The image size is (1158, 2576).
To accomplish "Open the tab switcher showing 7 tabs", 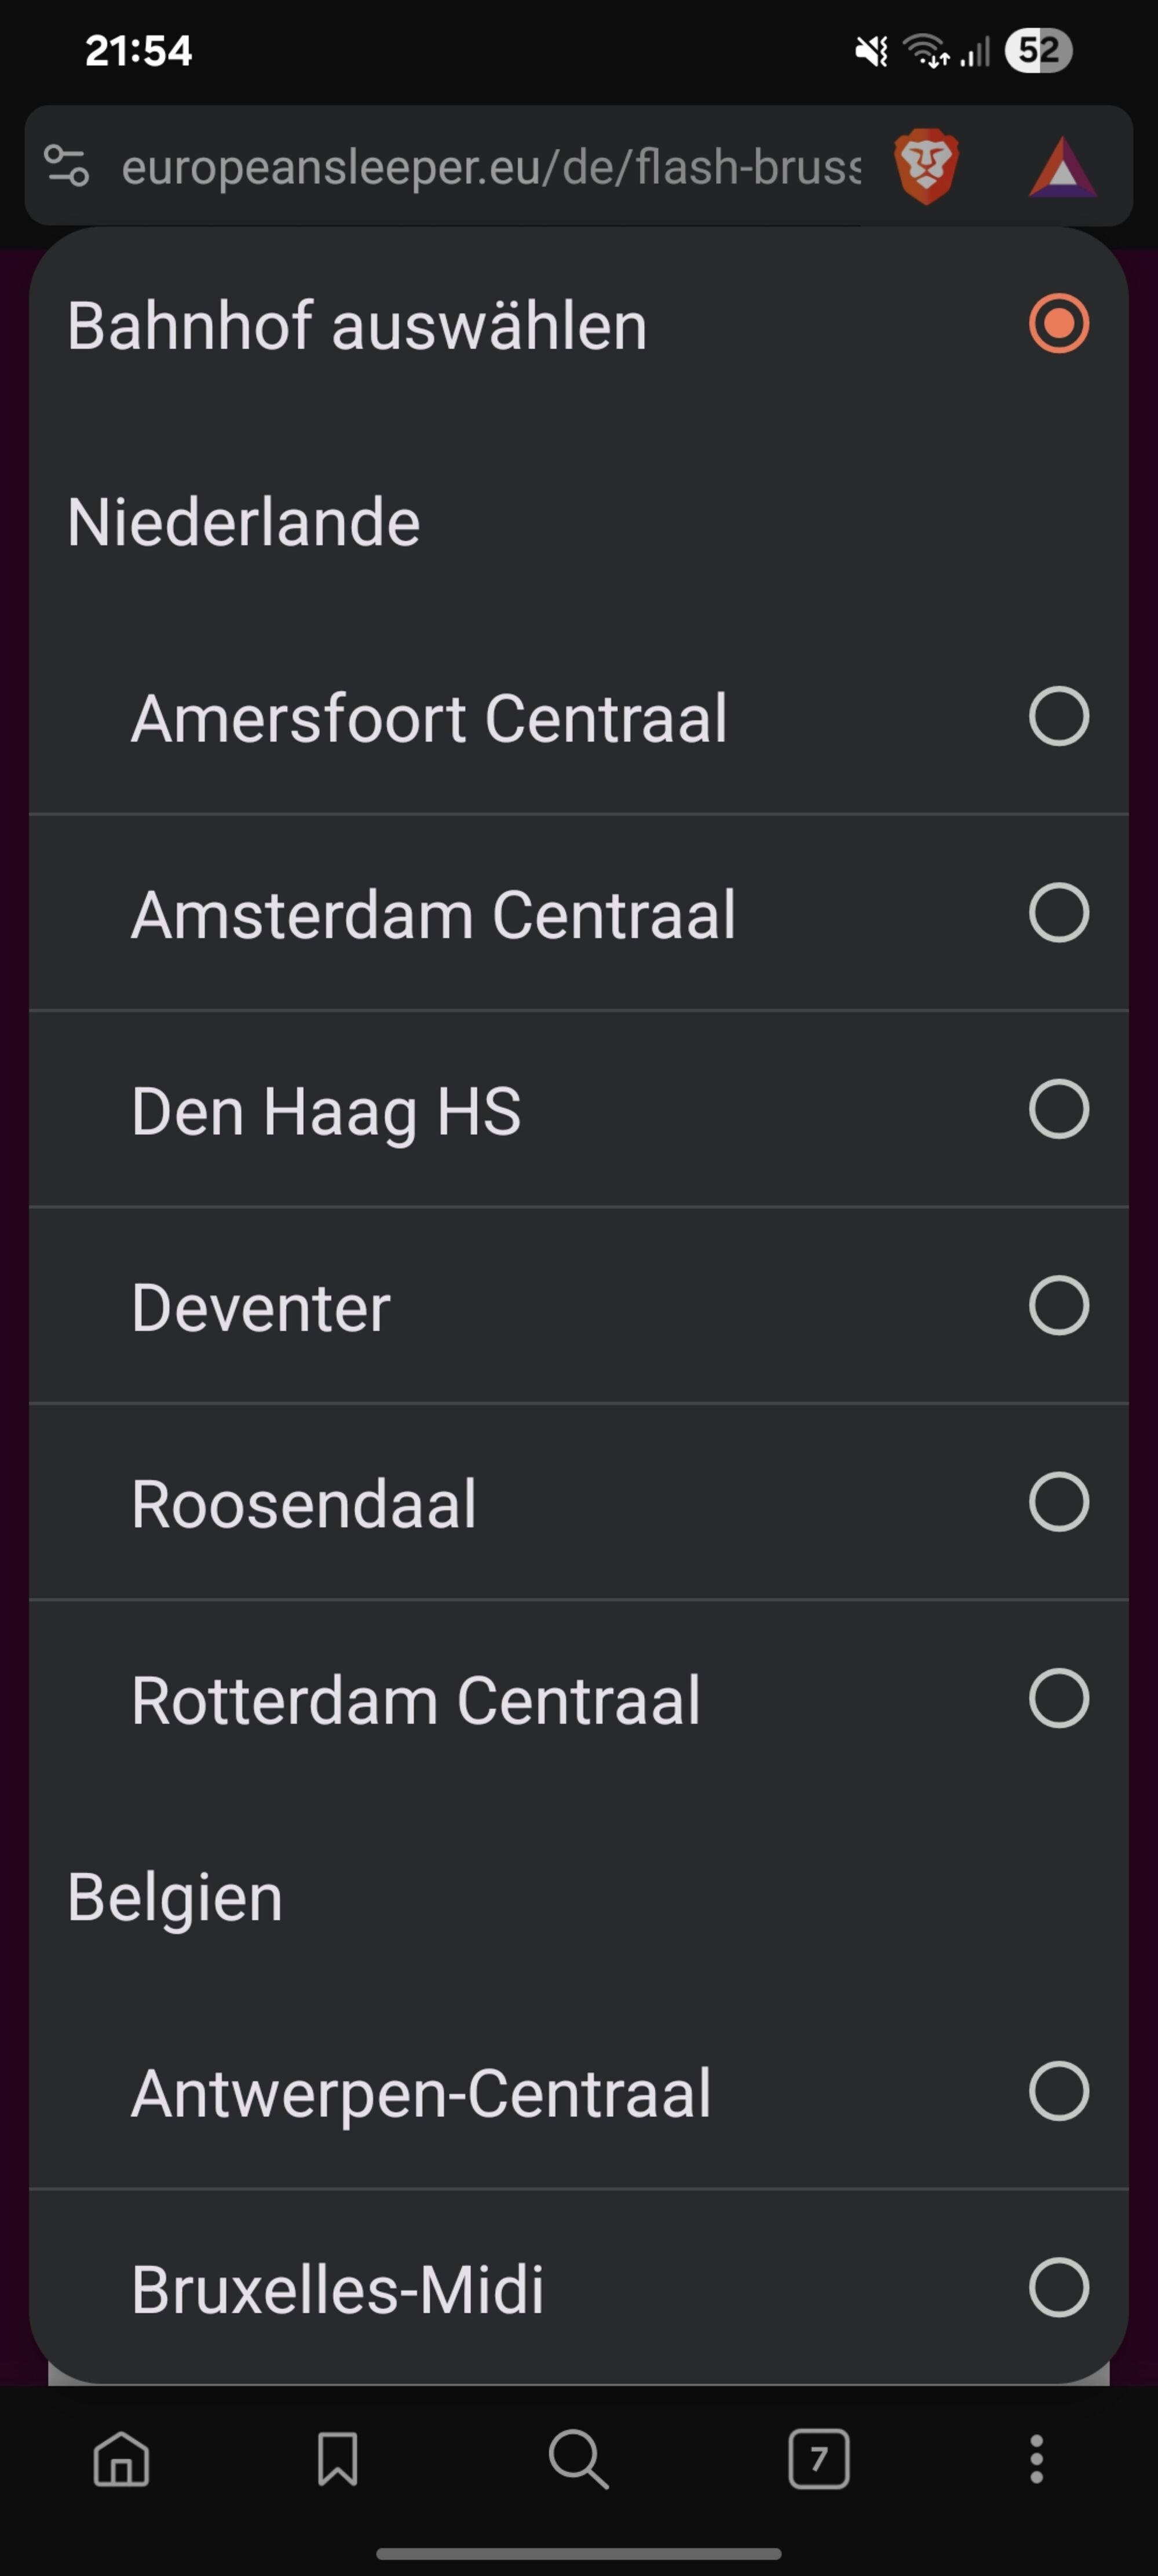I will click(819, 2459).
